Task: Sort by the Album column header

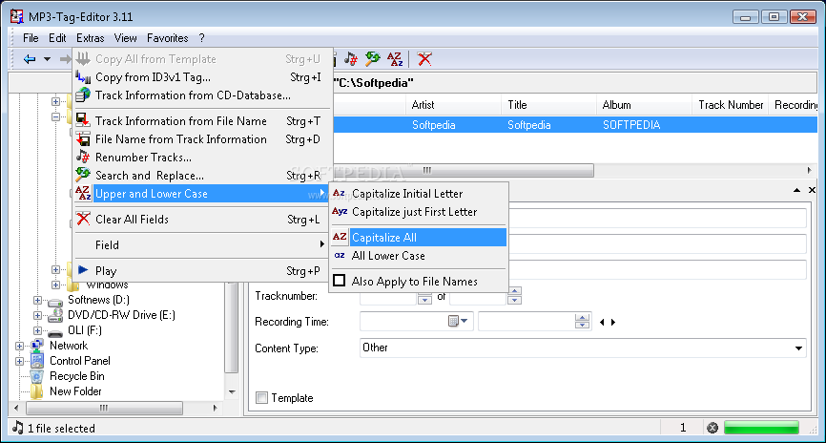Action: point(644,105)
